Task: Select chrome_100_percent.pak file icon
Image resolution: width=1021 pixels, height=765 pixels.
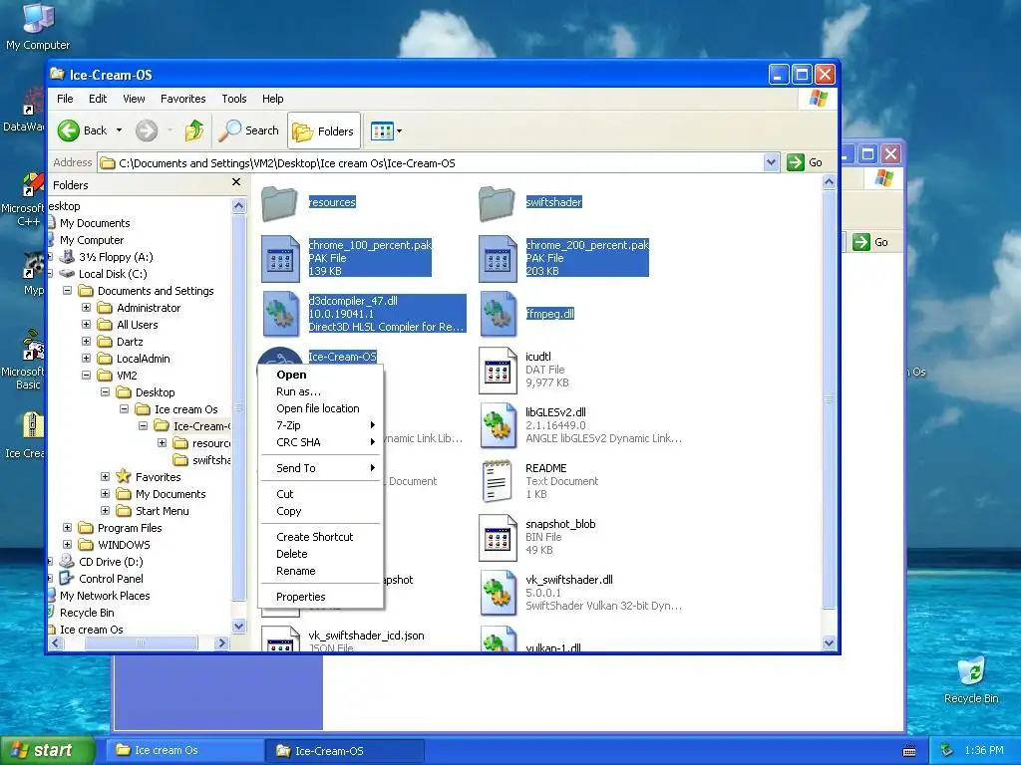Action: [280, 258]
